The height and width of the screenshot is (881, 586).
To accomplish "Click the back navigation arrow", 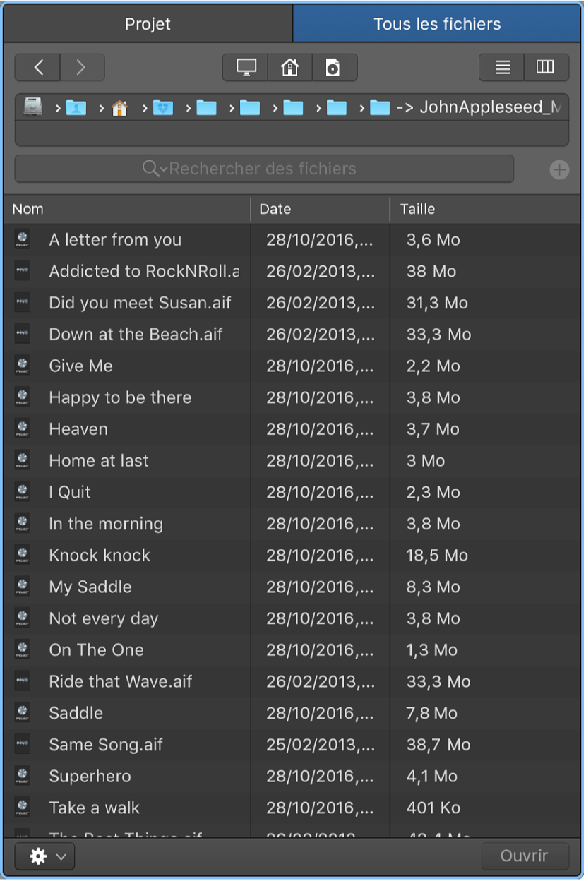I will coord(38,68).
